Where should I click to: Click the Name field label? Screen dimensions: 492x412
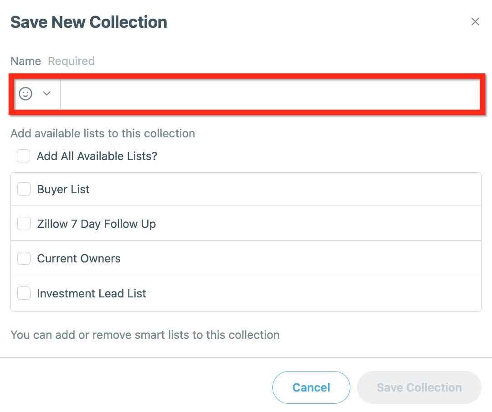click(x=26, y=61)
